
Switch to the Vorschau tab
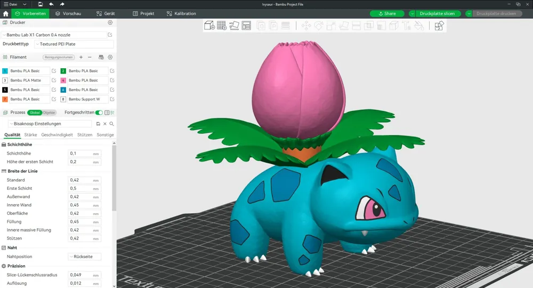click(x=68, y=14)
